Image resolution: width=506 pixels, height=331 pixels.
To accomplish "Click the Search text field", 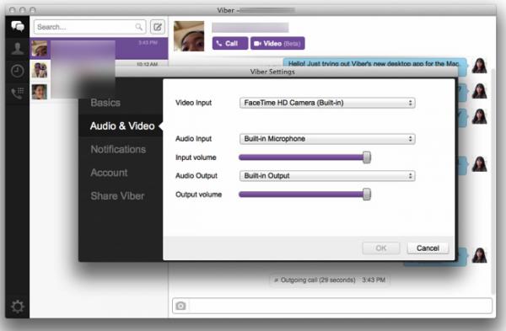I will click(x=89, y=27).
